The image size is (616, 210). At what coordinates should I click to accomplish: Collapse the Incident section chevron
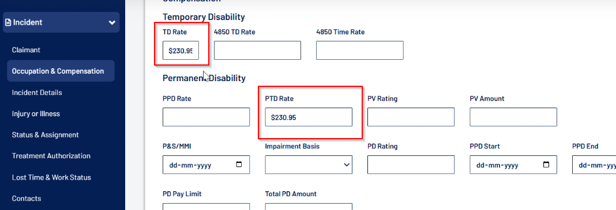(x=112, y=22)
